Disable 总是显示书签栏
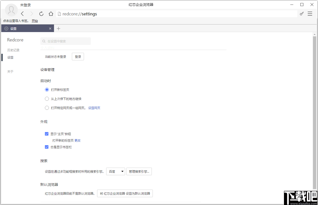This screenshot has height=205, width=318. point(47,147)
